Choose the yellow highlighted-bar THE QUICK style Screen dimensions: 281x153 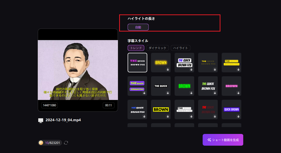(x=231, y=63)
